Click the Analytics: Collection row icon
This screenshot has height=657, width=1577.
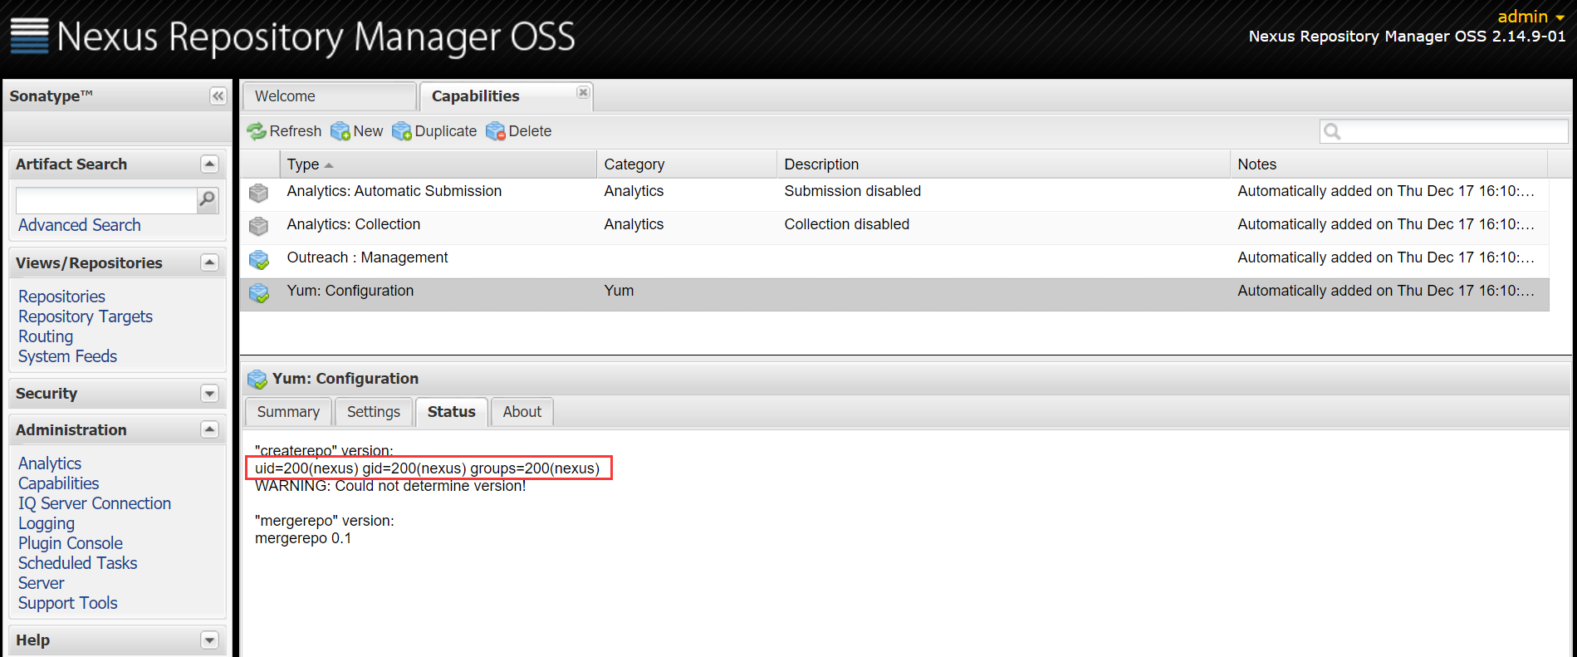pyautogui.click(x=259, y=226)
